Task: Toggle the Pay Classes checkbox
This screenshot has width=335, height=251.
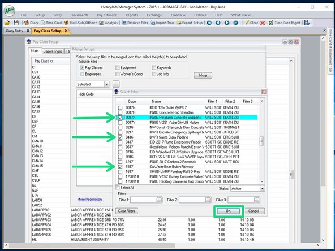Action: click(82, 68)
